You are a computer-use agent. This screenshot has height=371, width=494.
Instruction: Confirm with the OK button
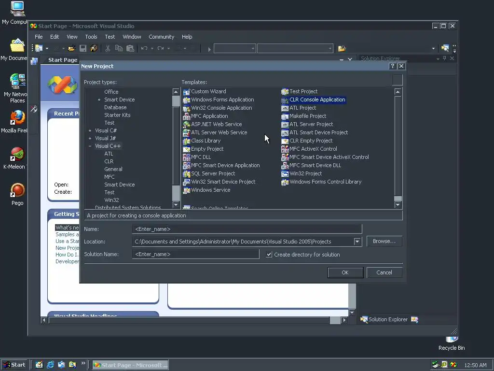coord(345,272)
